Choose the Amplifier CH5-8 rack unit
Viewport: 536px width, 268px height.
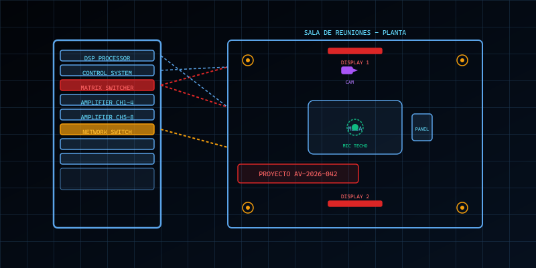pyautogui.click(x=107, y=115)
